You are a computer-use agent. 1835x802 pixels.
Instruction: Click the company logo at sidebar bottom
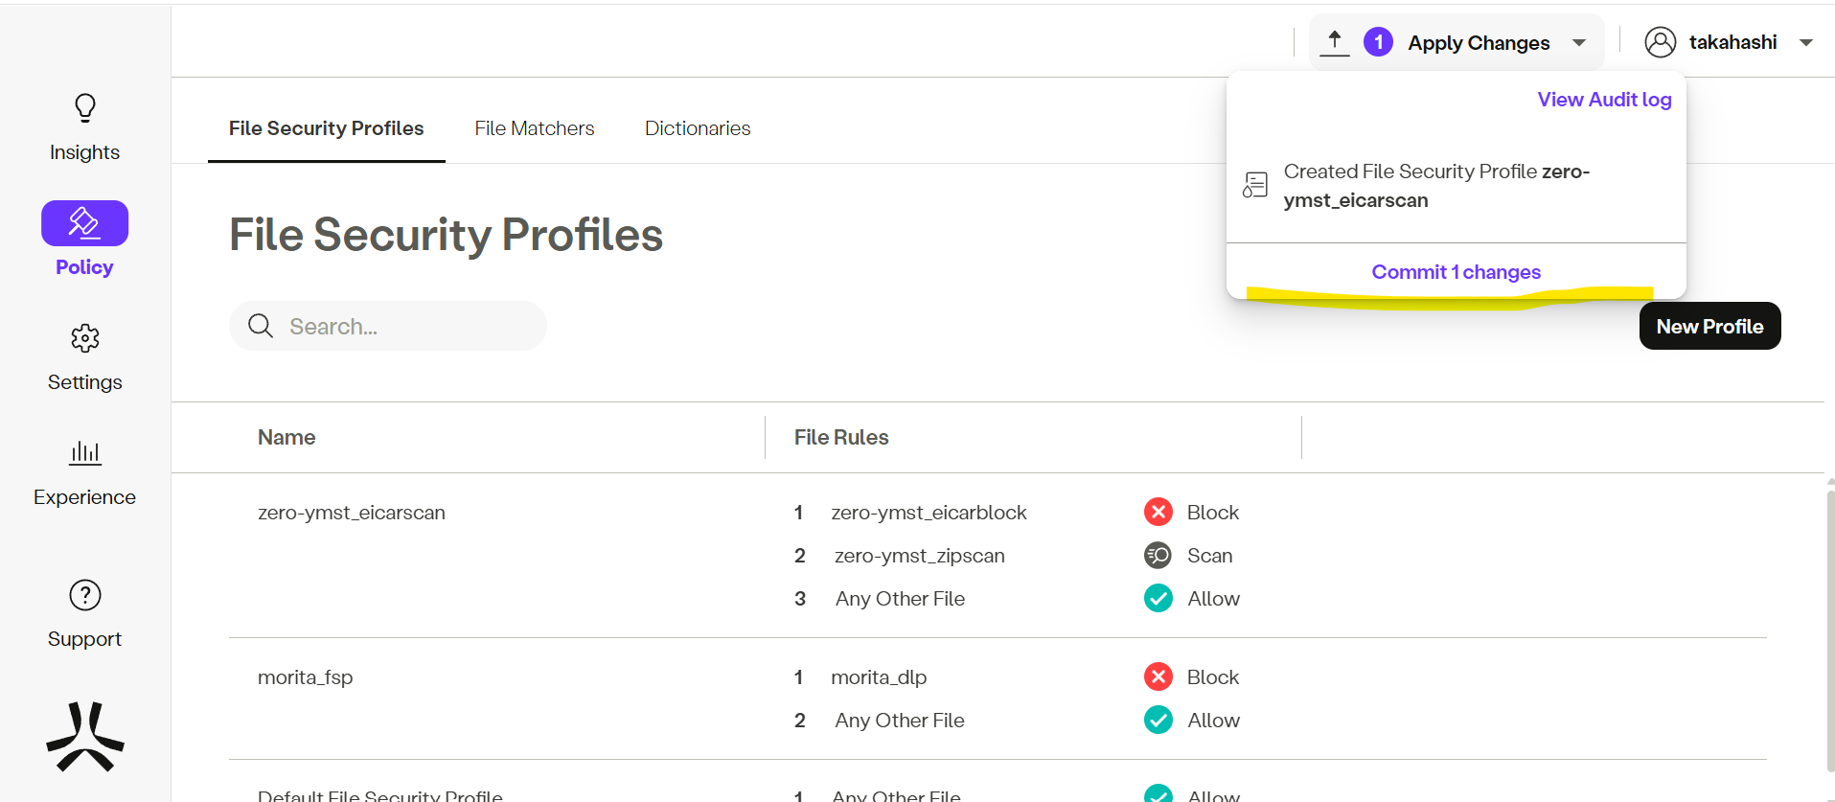pyautogui.click(x=85, y=737)
